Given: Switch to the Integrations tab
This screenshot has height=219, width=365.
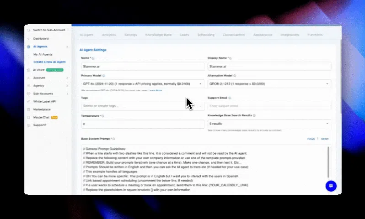Looking at the screenshot, I should point(290,35).
